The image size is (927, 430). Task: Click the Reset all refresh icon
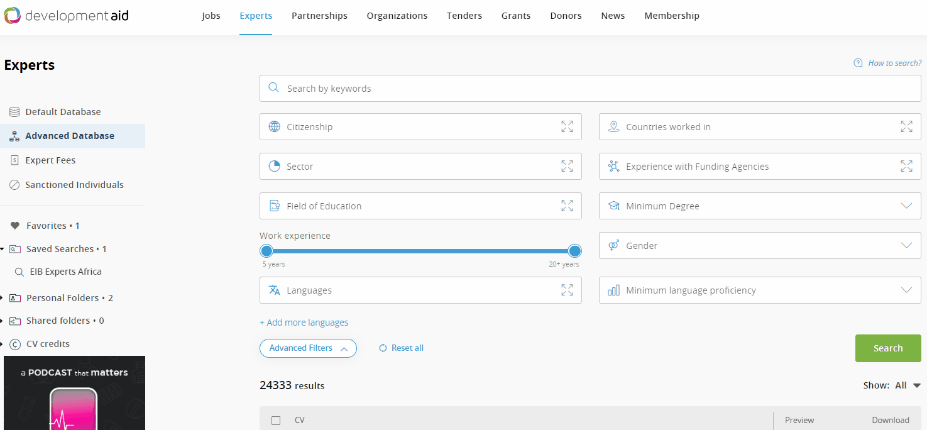[383, 348]
